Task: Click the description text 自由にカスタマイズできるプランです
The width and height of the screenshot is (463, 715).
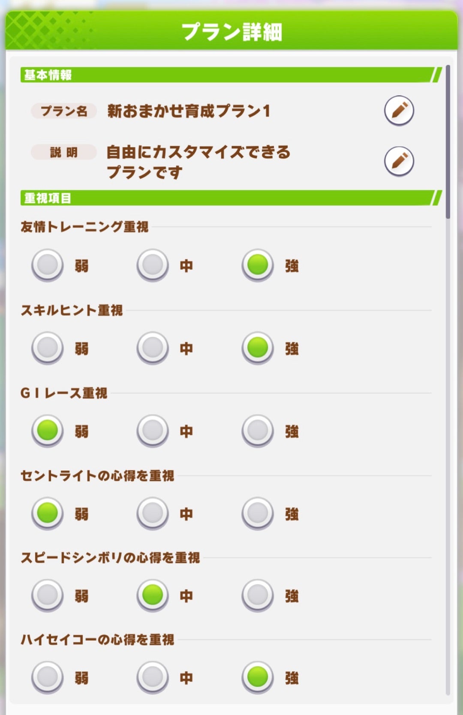Action: coord(198,162)
